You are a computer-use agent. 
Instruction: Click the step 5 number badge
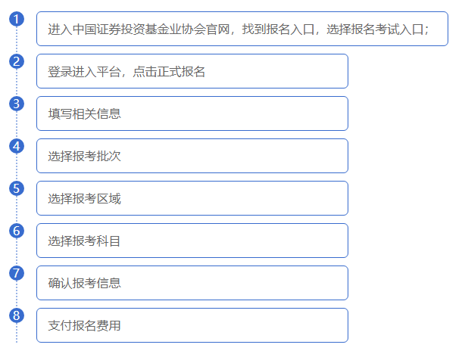click(x=17, y=189)
